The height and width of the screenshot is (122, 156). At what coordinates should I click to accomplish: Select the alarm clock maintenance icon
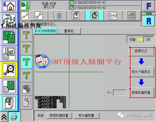coord(9,70)
